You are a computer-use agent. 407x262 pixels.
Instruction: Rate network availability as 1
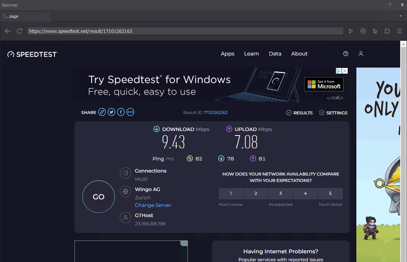[231, 193]
